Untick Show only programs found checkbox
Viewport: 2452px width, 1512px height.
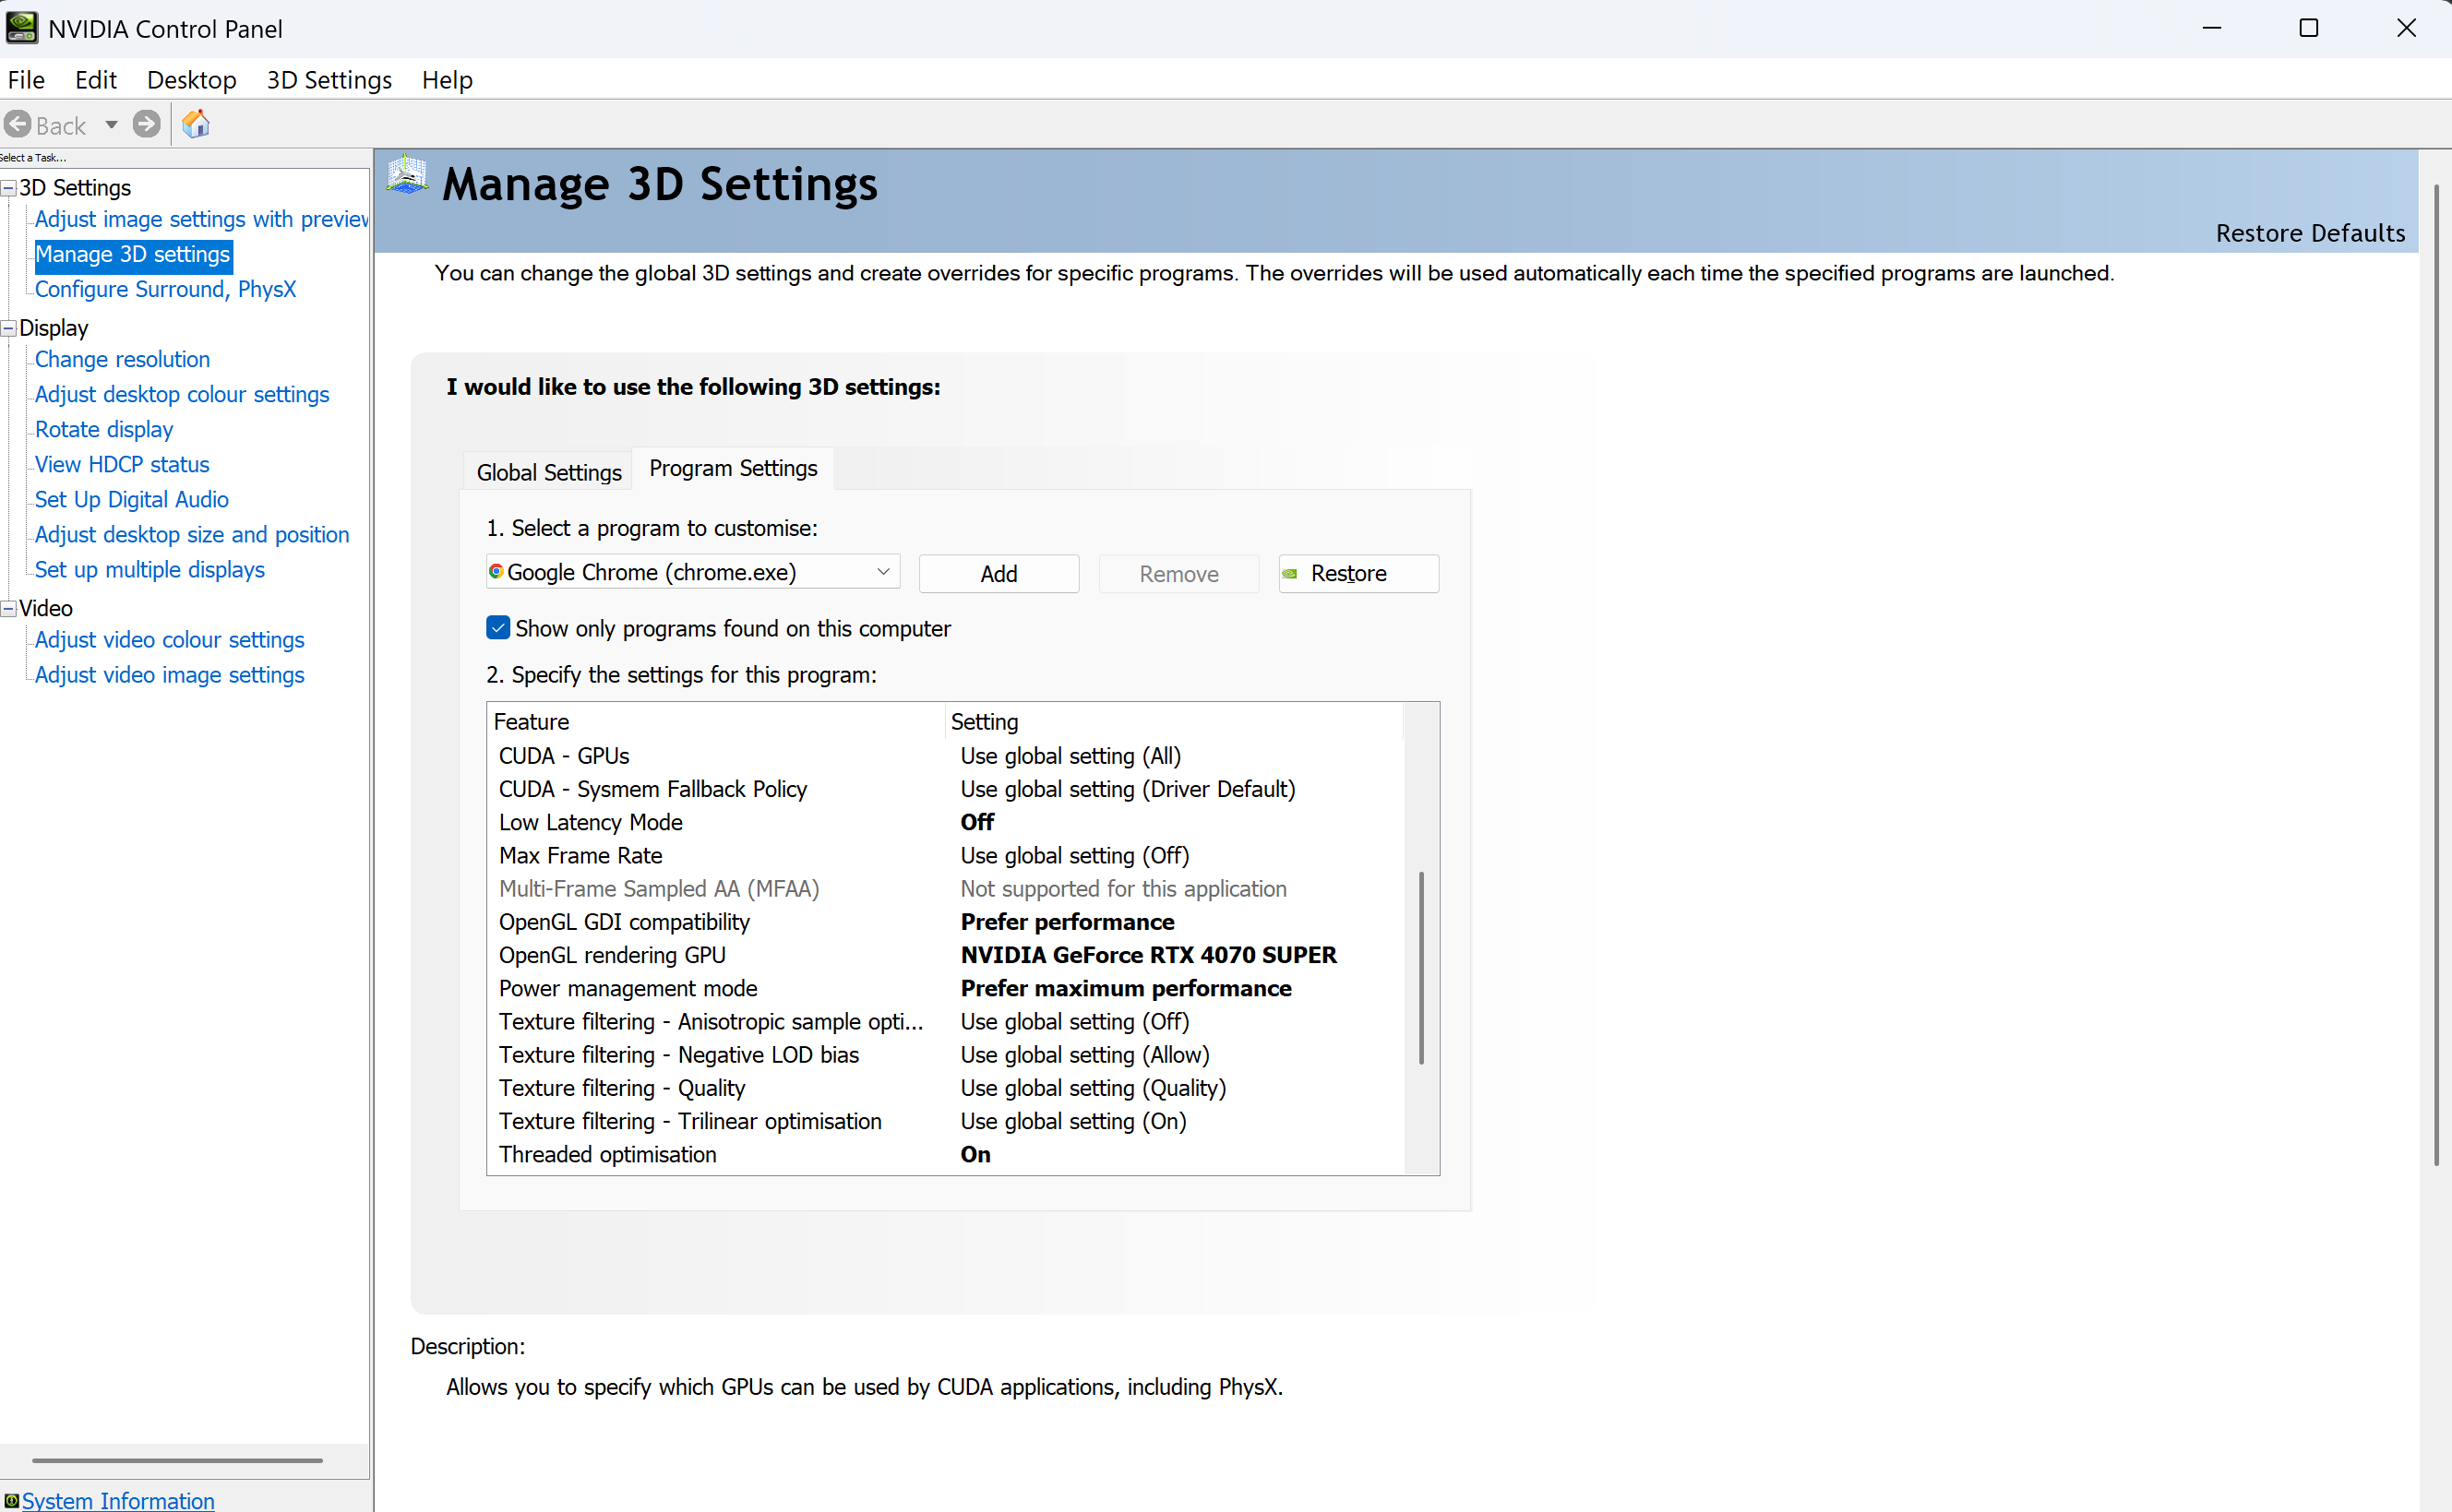[x=498, y=628]
